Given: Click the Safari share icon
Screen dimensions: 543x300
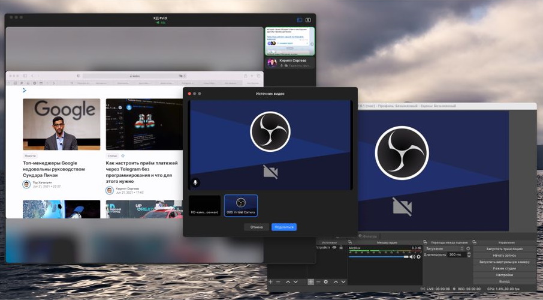Looking at the screenshot, I should click(246, 76).
